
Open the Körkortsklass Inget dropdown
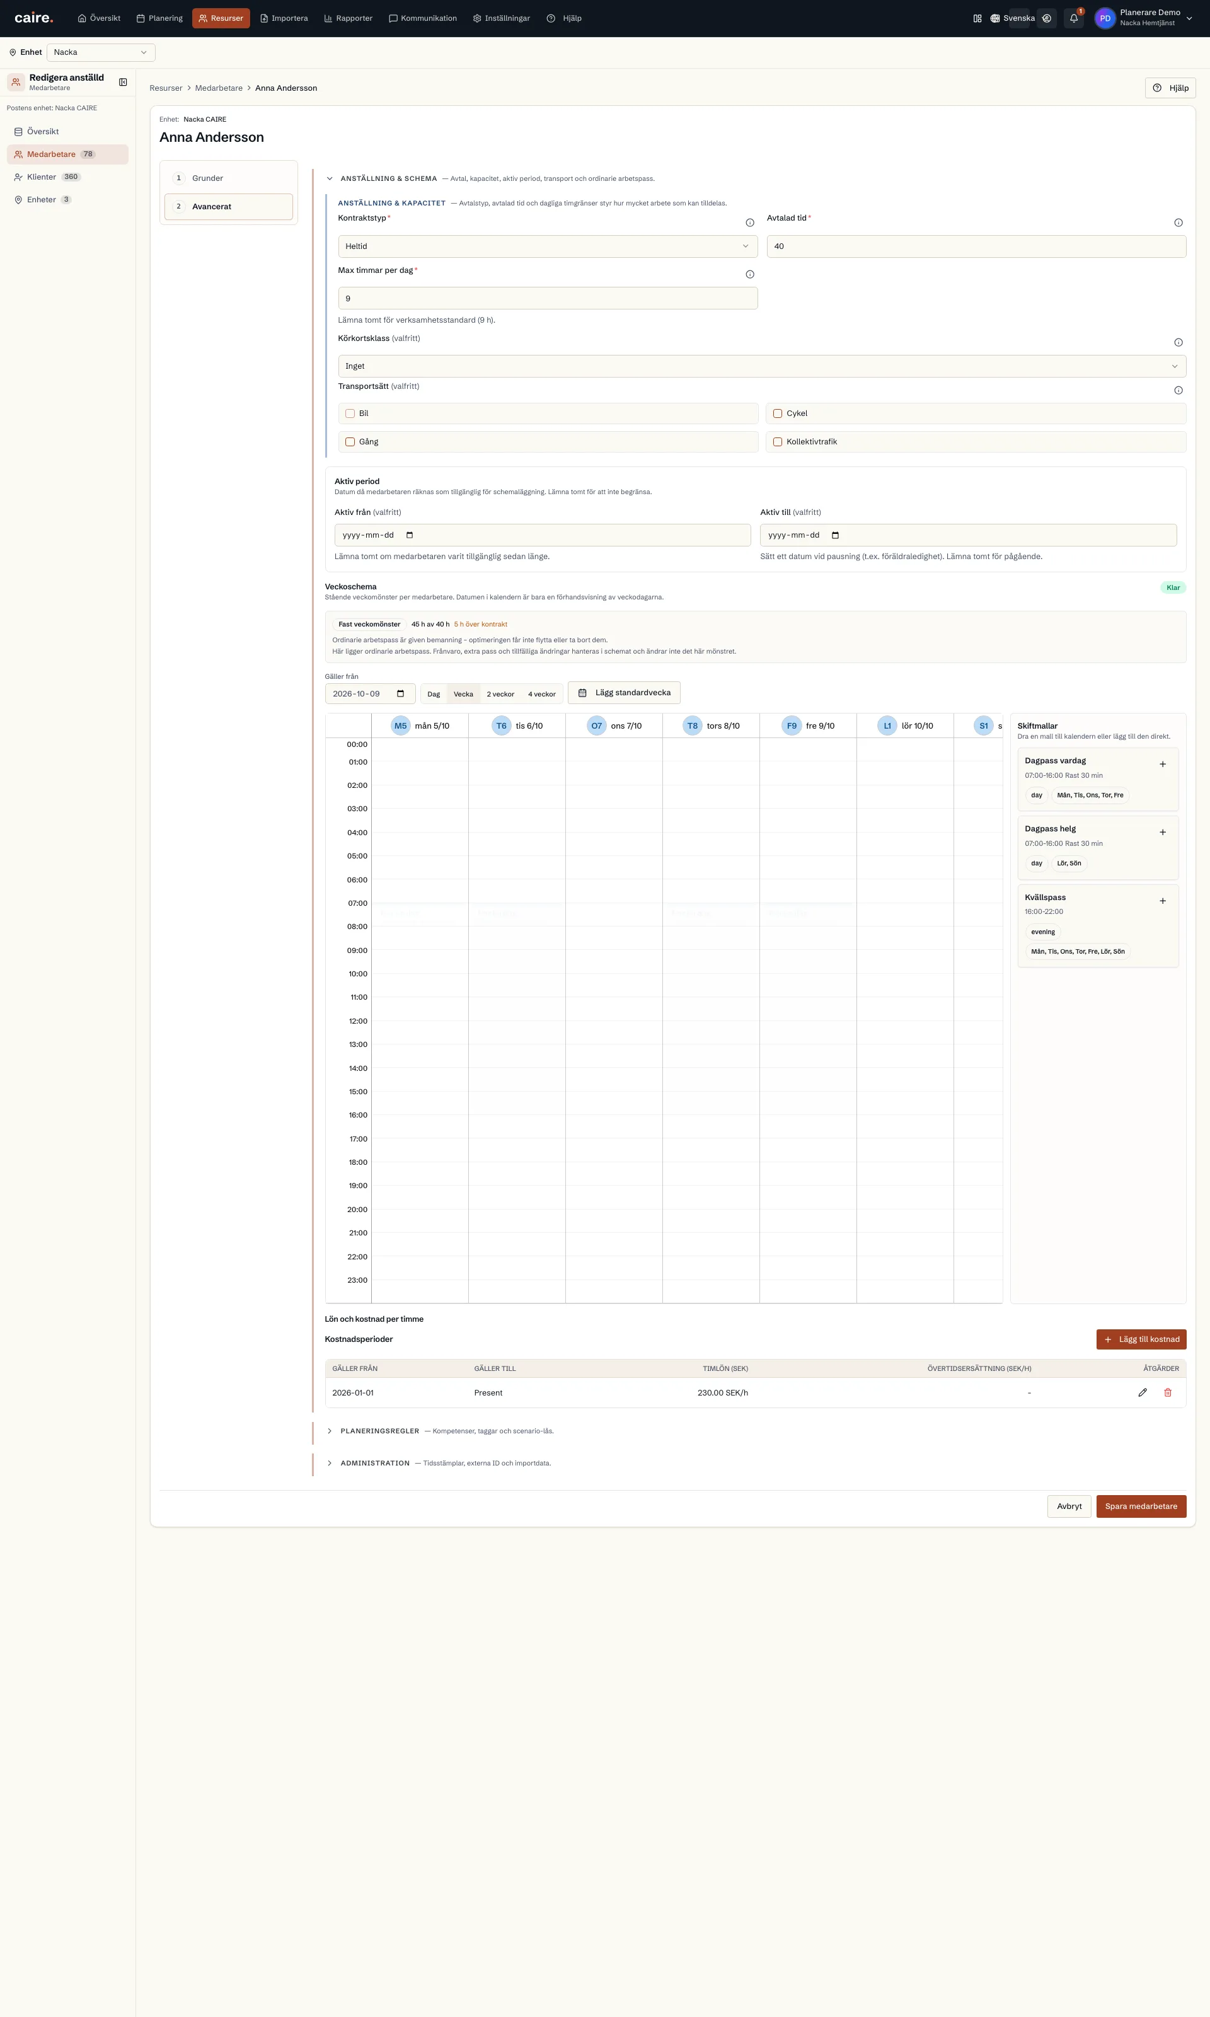click(x=761, y=366)
